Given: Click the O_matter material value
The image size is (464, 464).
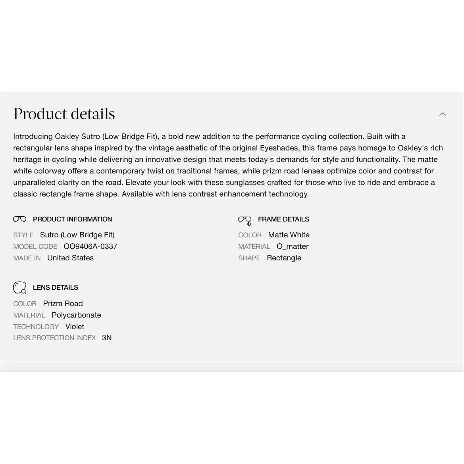Looking at the screenshot, I should coord(293,246).
